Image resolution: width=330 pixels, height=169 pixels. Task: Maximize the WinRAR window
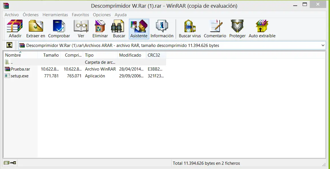[x=305, y=4]
